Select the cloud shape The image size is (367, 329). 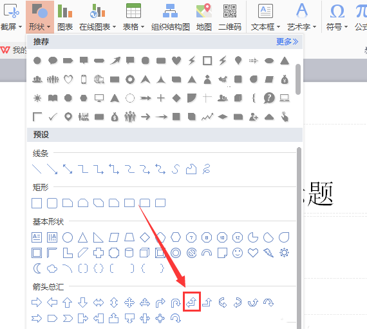pyautogui.click(x=52, y=268)
